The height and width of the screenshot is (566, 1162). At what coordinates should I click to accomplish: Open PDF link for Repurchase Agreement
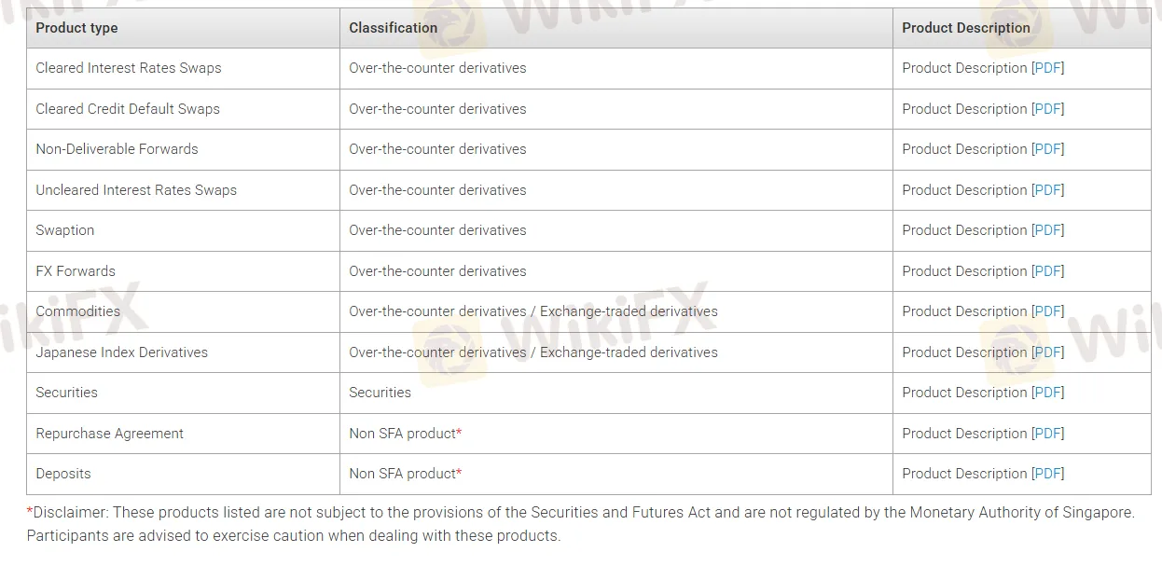(x=1047, y=434)
